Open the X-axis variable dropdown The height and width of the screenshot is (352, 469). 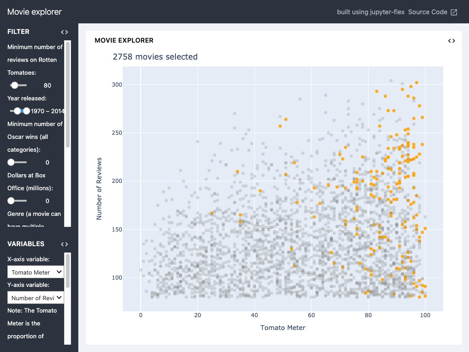36,272
